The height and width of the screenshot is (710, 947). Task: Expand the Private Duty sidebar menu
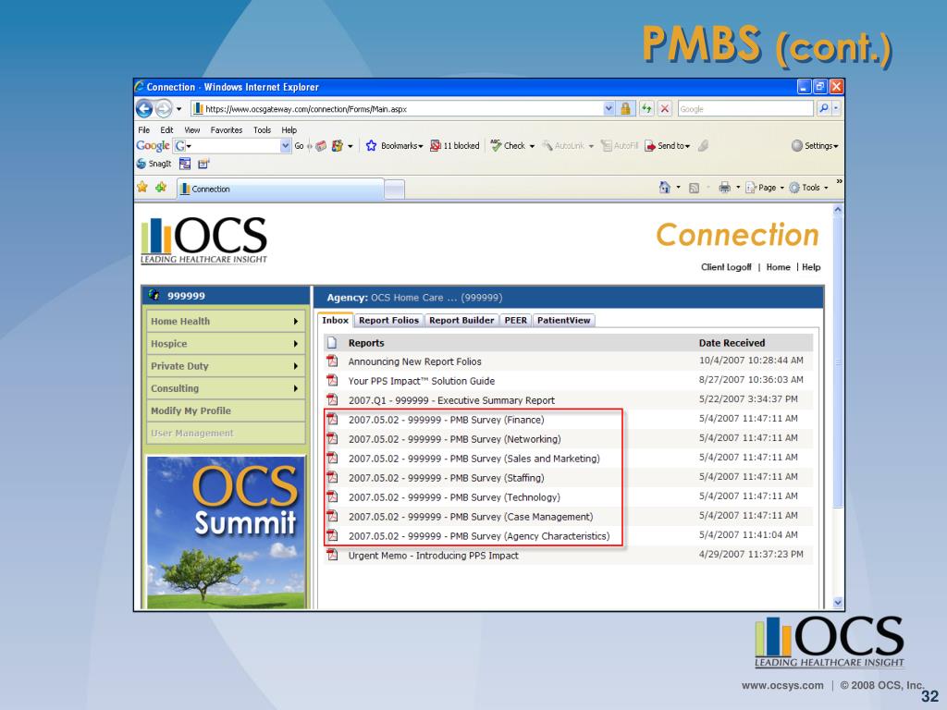click(226, 366)
